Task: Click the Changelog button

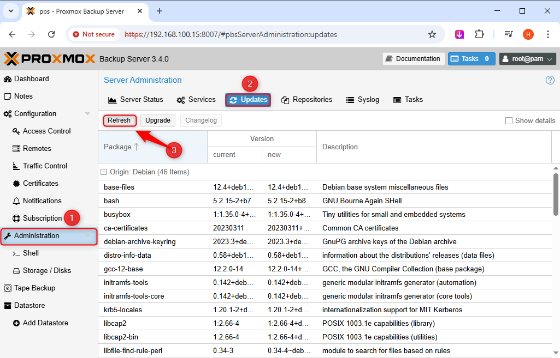Action: click(x=201, y=120)
